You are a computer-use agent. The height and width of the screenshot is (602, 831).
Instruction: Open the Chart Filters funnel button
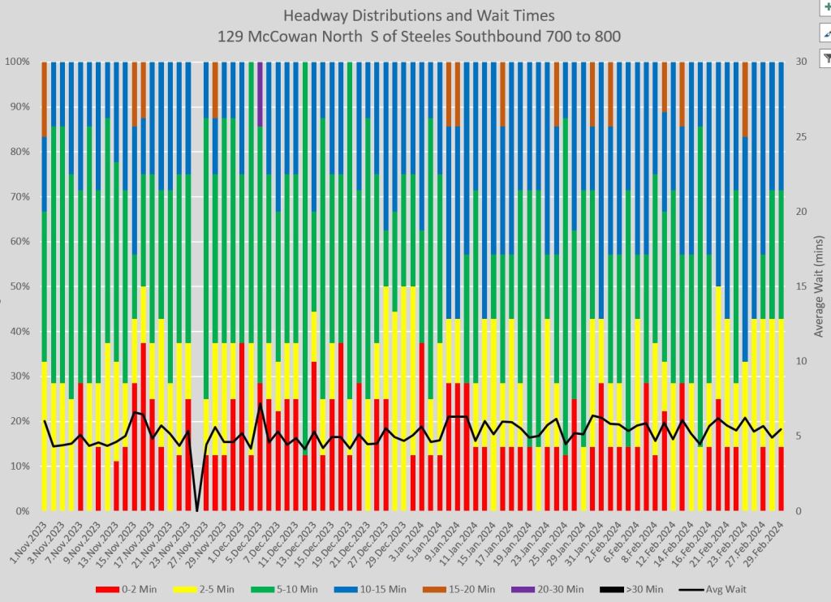826,58
